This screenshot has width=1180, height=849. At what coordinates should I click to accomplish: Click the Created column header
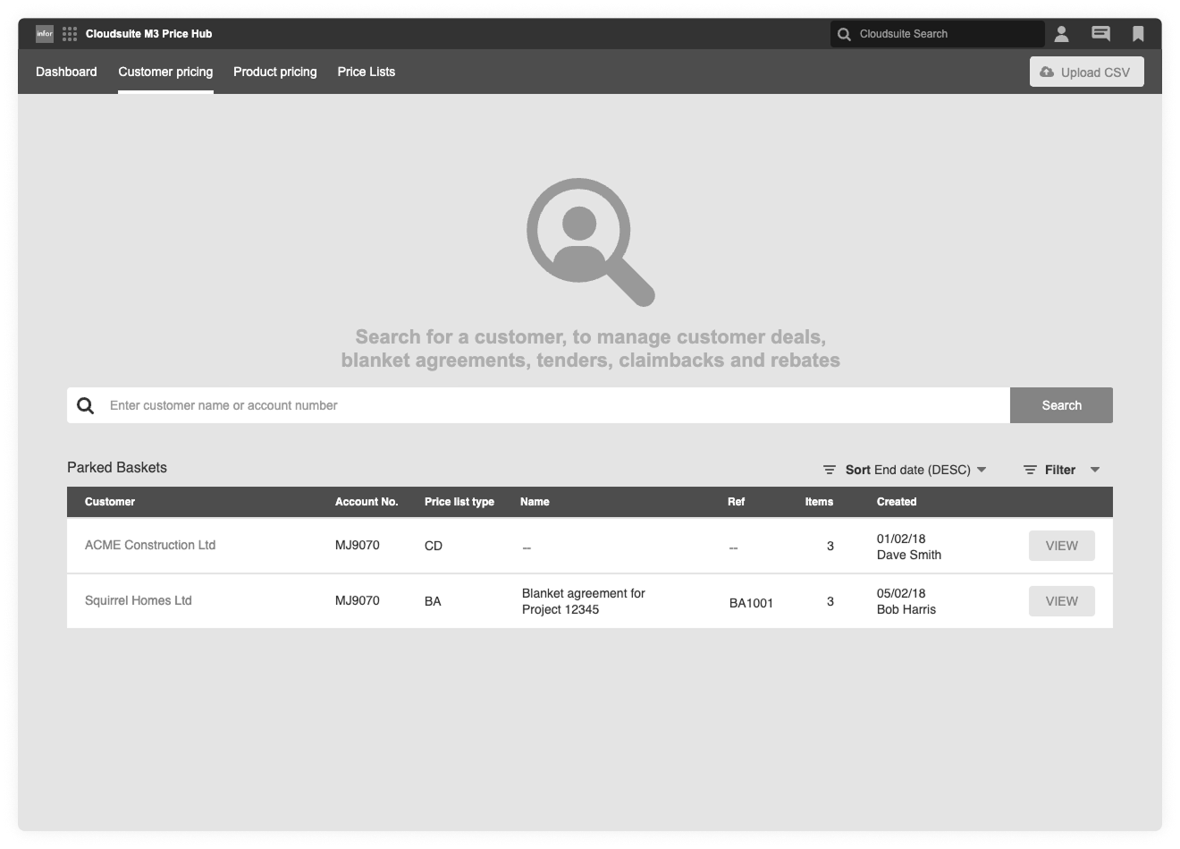point(897,502)
